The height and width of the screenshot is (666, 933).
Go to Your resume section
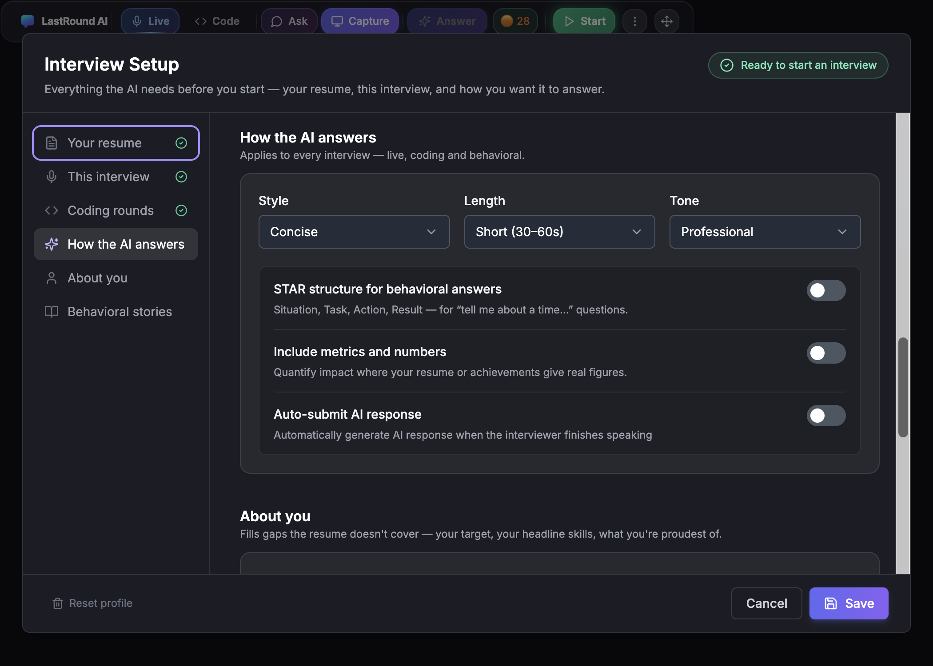click(x=116, y=143)
